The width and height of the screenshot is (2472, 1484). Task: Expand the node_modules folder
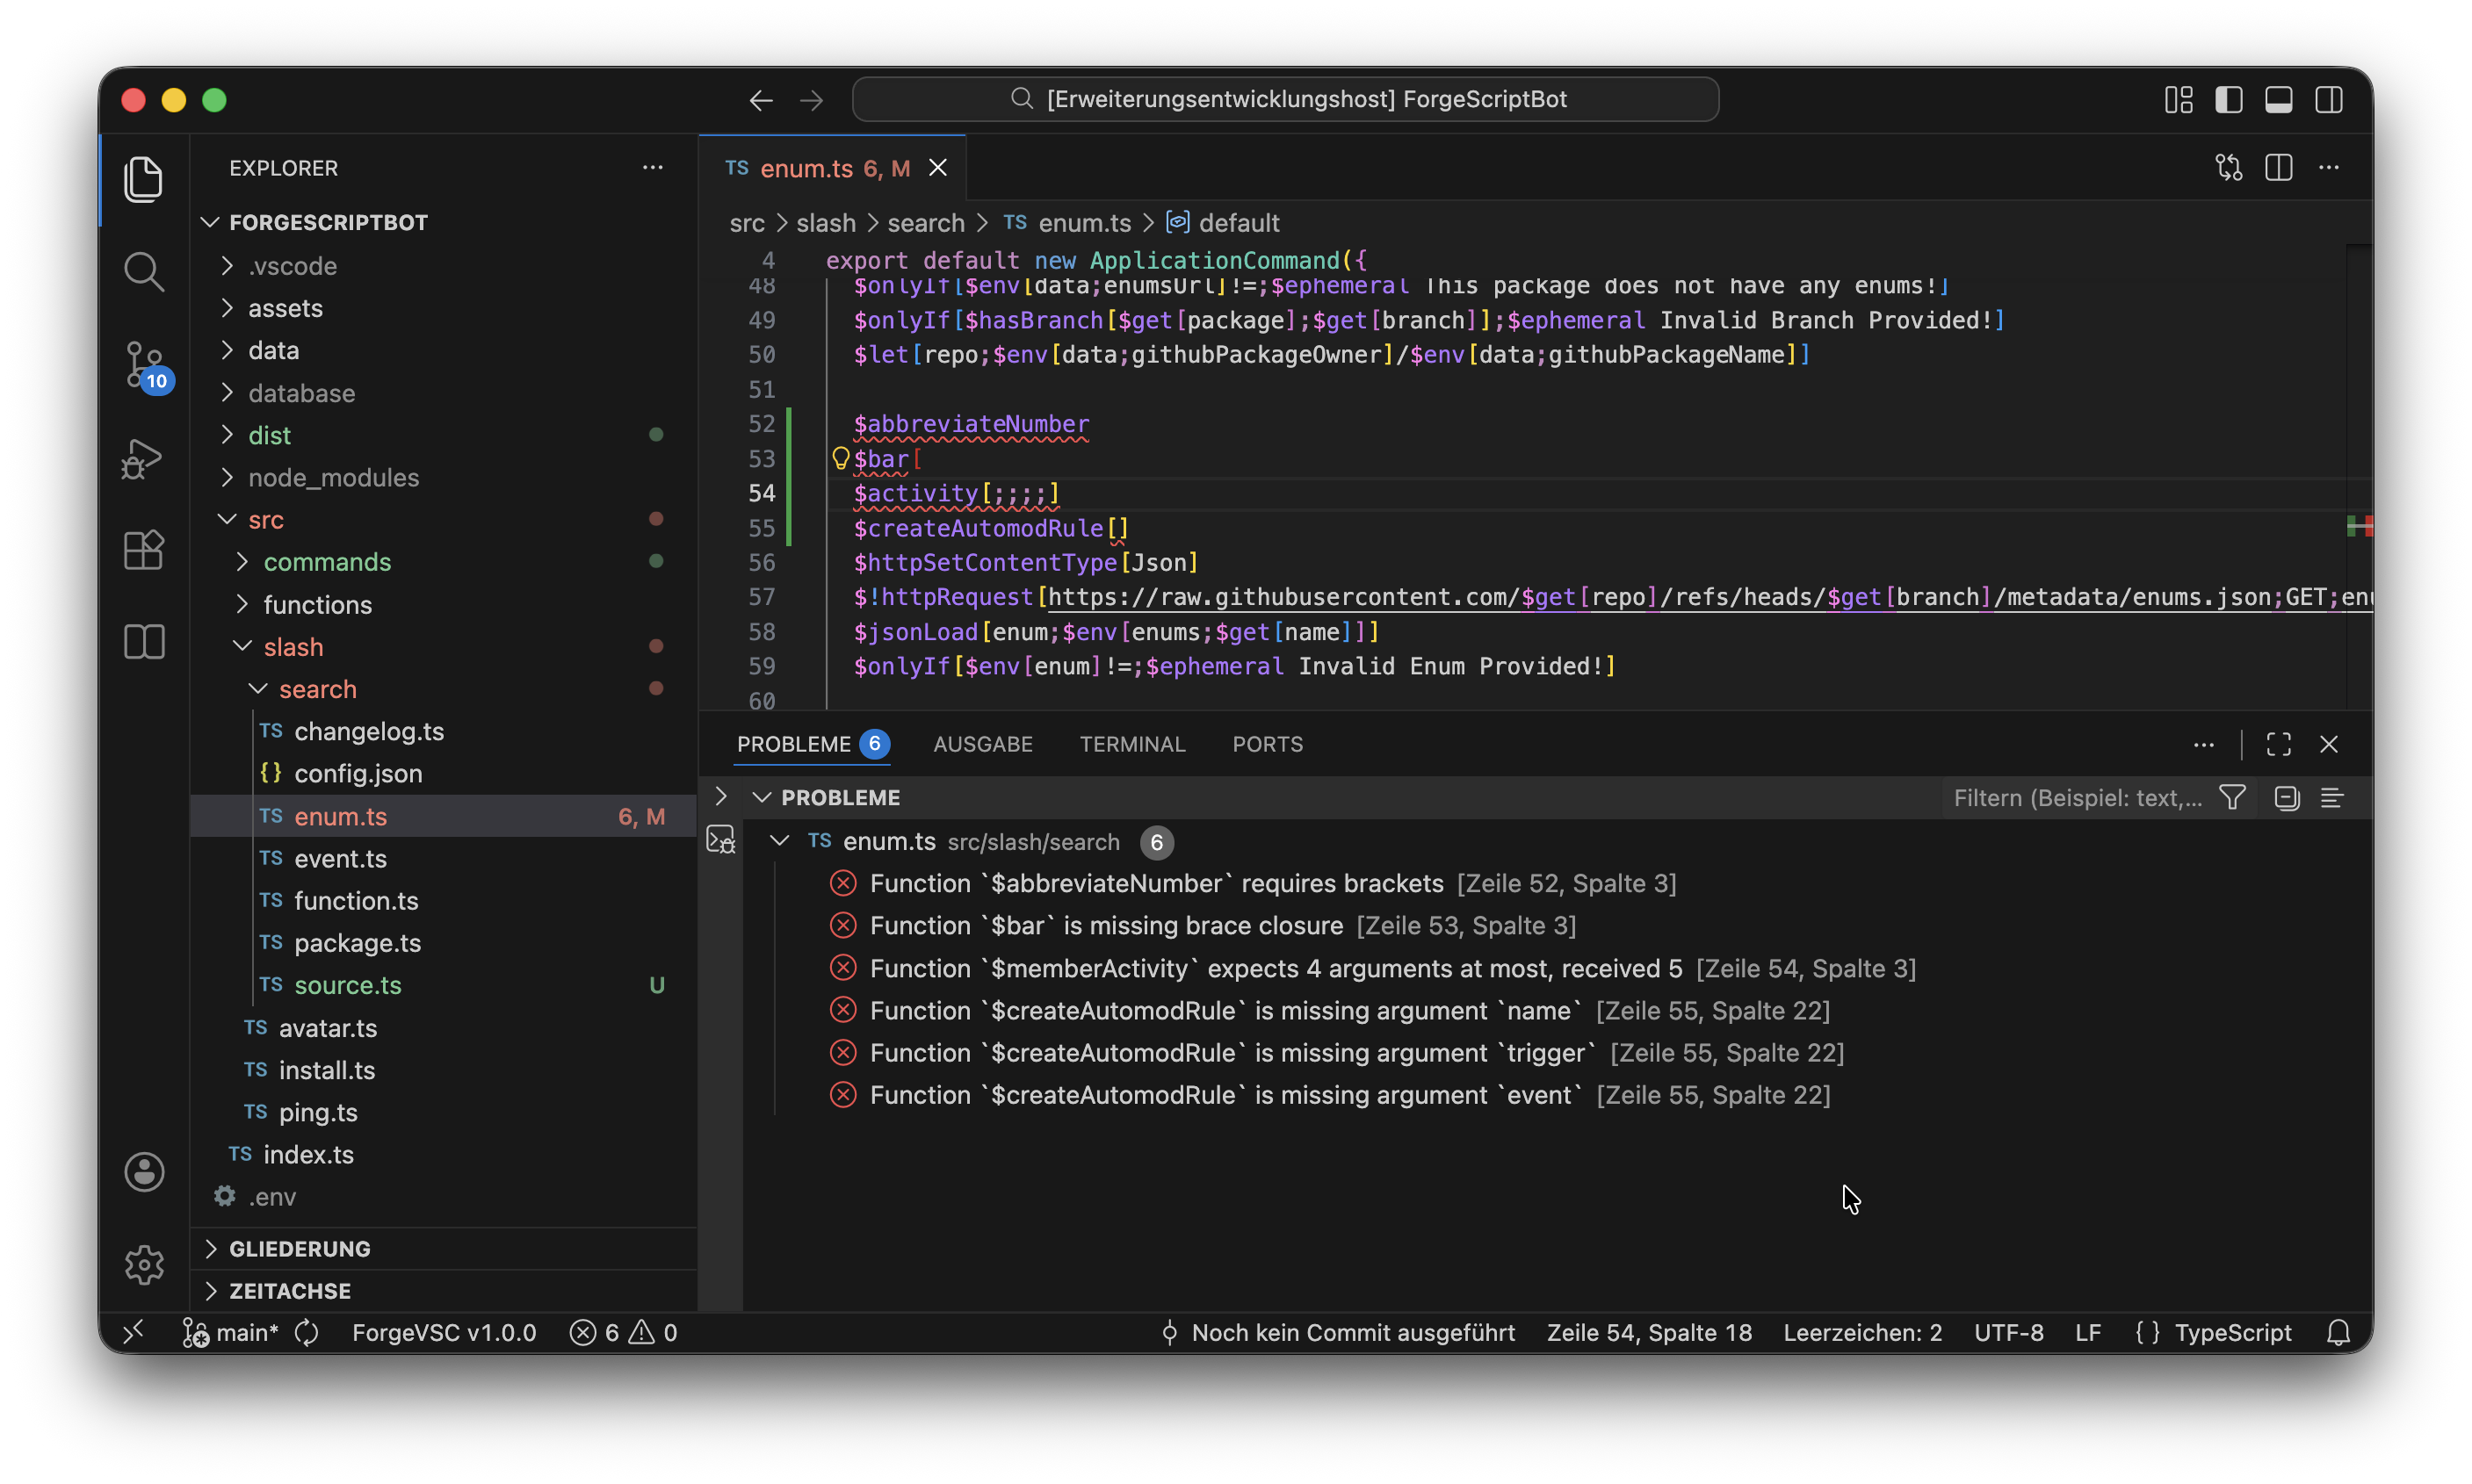333,478
